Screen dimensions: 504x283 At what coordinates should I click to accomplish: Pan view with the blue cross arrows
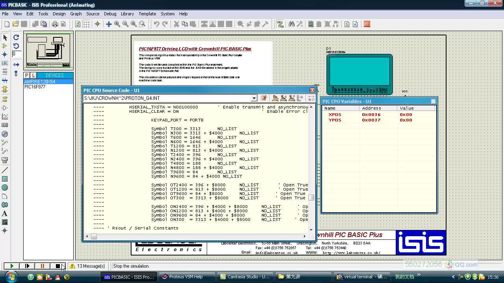[x=109, y=24]
